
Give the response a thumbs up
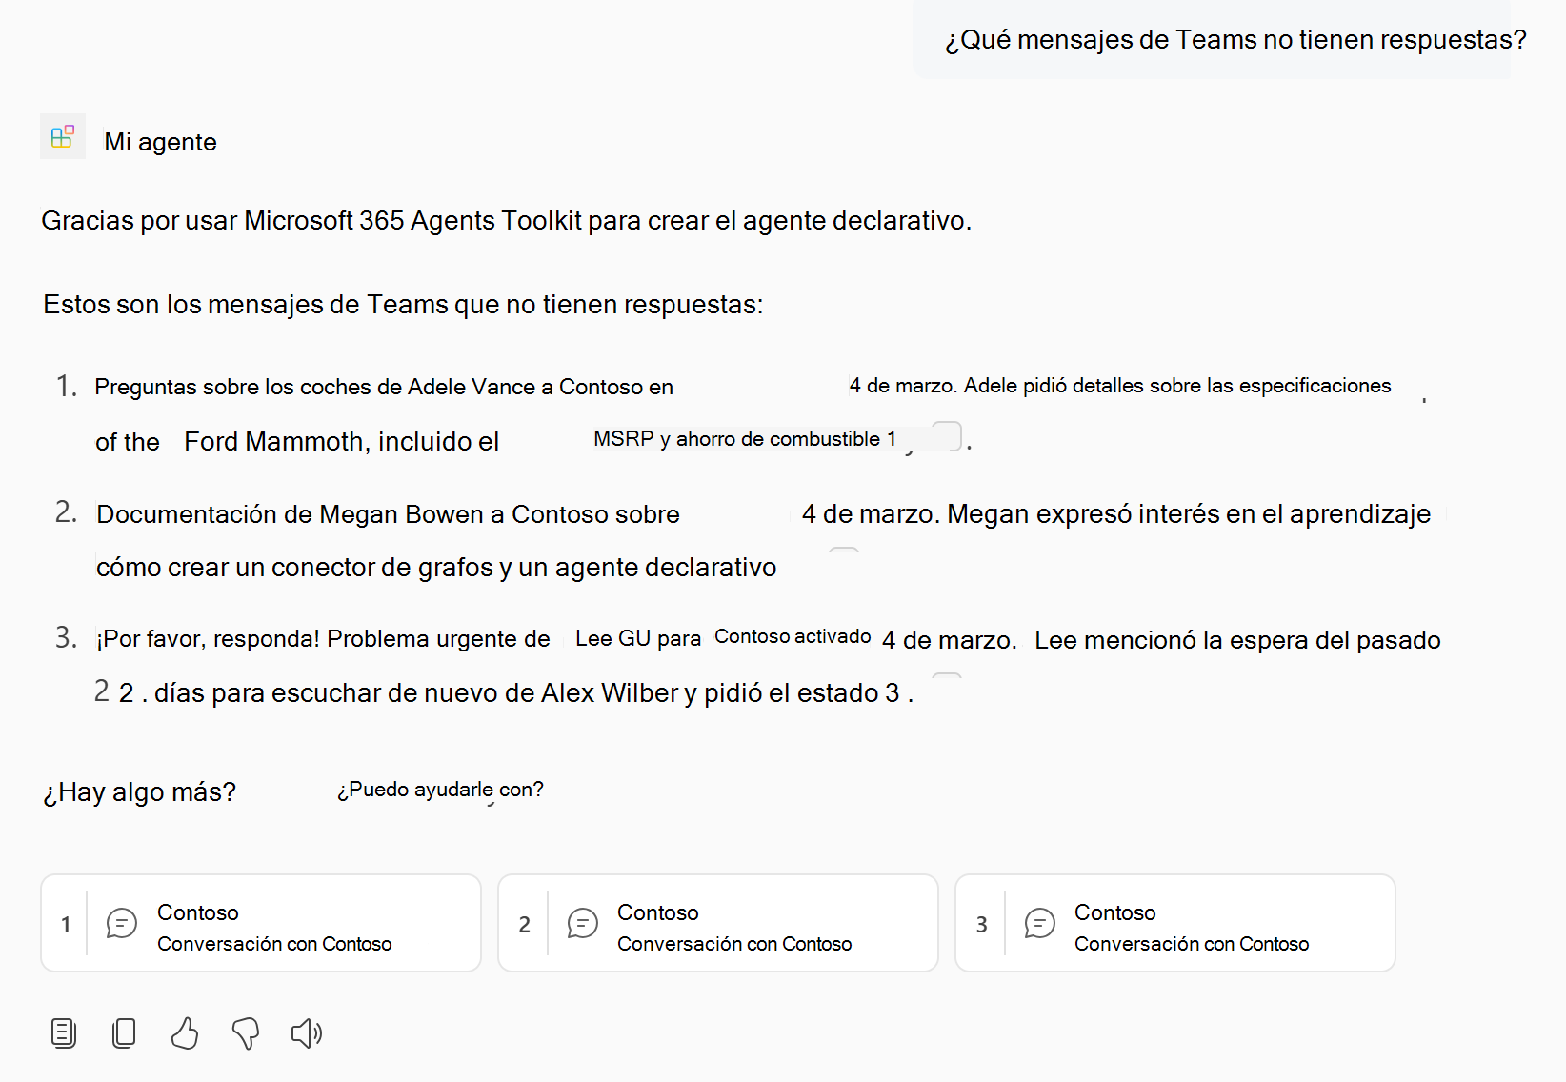coord(186,1032)
